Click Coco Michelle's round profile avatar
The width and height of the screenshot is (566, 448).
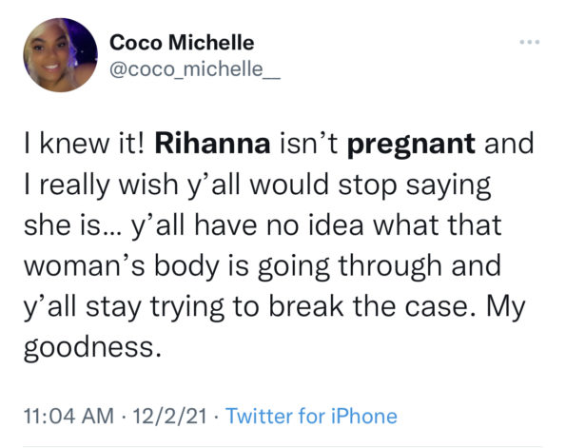60,55
